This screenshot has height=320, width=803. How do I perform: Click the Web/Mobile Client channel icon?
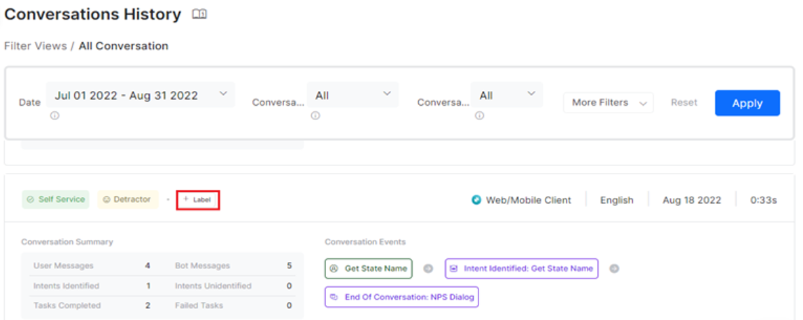tap(476, 200)
